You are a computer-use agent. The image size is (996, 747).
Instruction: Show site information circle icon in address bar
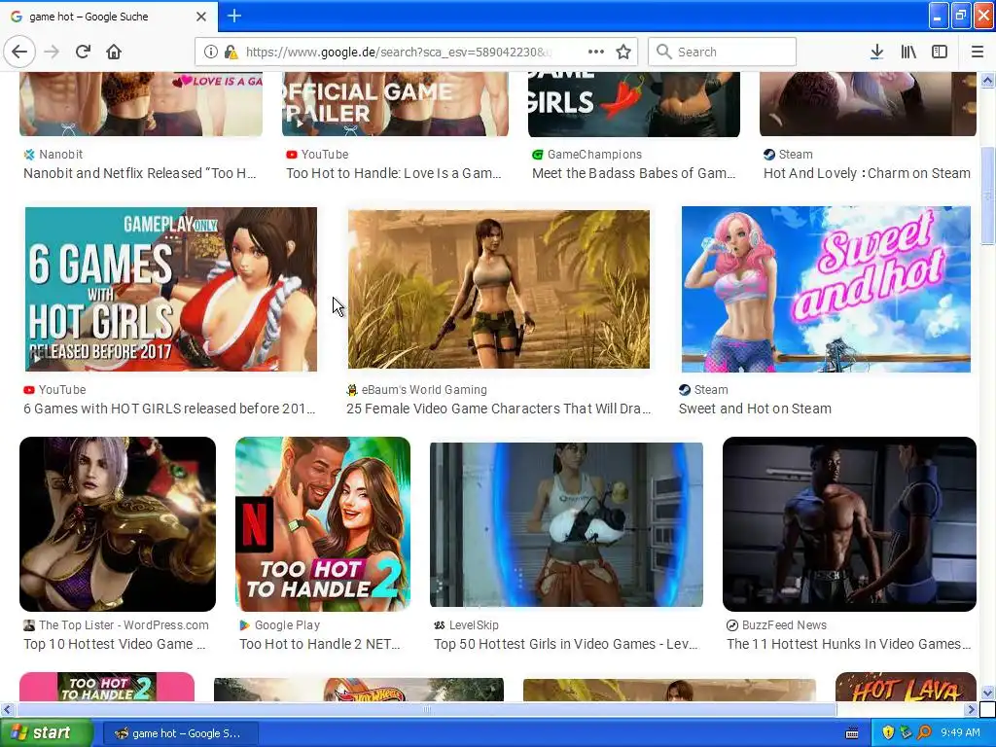[x=210, y=53]
